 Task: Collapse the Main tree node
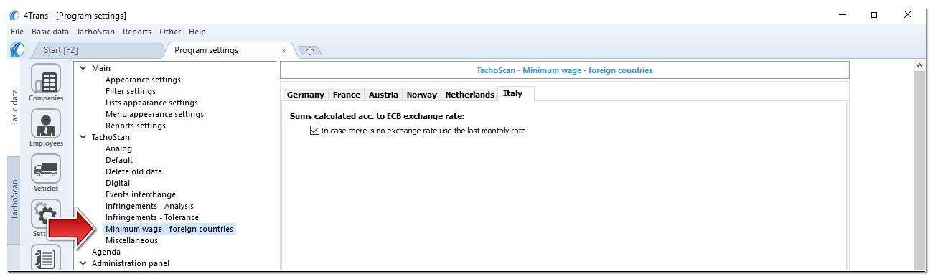coord(83,68)
